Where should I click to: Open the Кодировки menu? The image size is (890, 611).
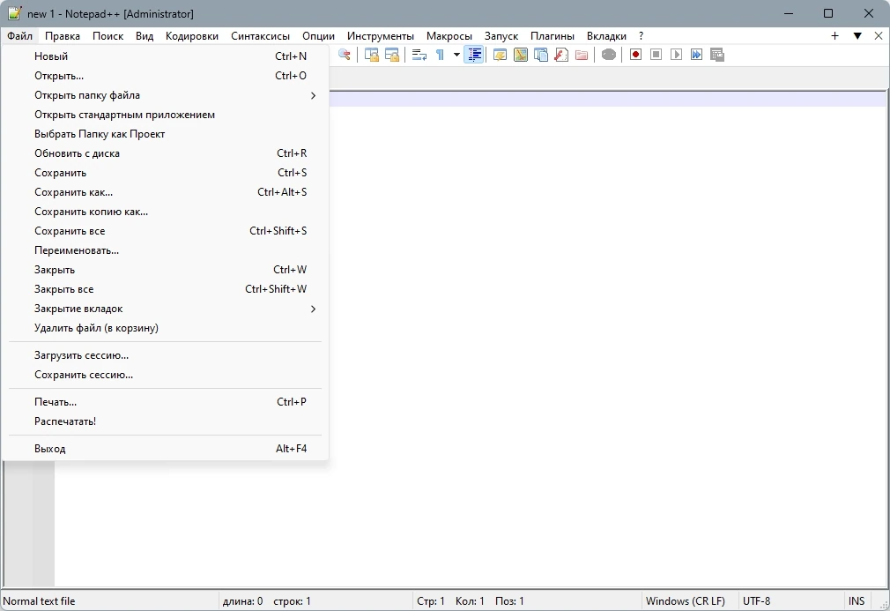(x=192, y=36)
